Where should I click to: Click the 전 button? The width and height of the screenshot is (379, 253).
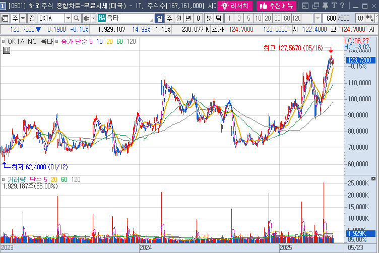(32, 18)
